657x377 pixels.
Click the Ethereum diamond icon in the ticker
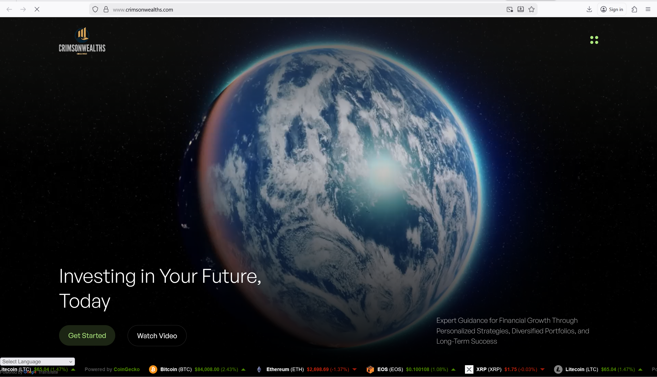[x=259, y=369]
